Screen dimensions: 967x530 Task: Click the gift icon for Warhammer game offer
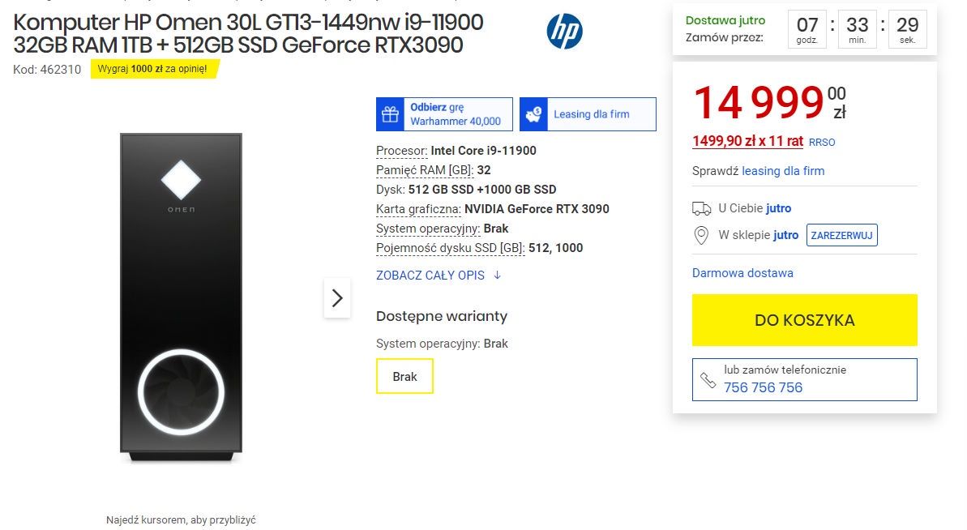[x=391, y=114]
